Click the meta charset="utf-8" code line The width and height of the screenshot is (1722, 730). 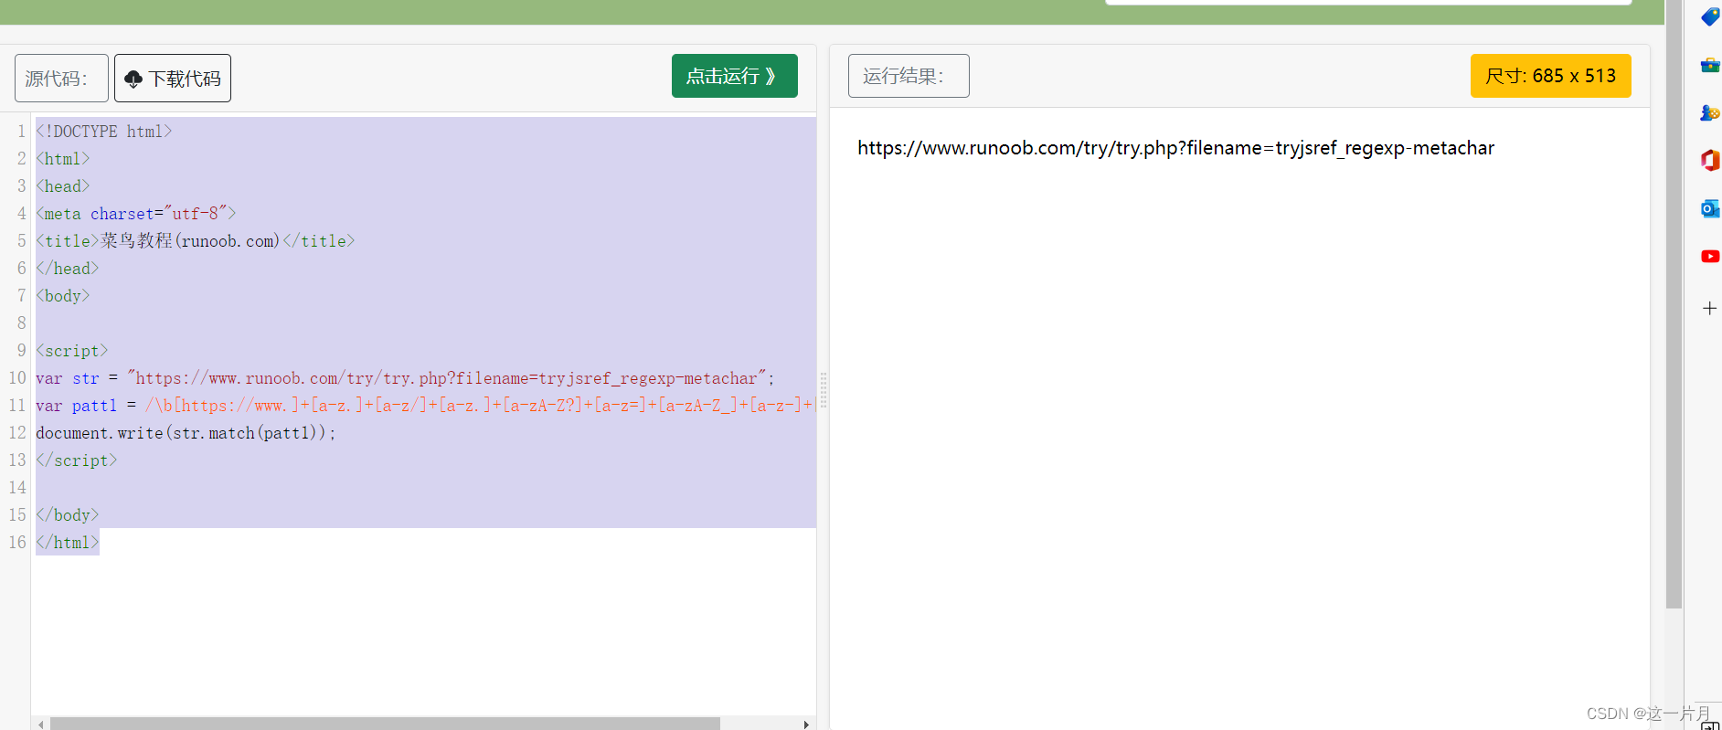click(x=136, y=214)
